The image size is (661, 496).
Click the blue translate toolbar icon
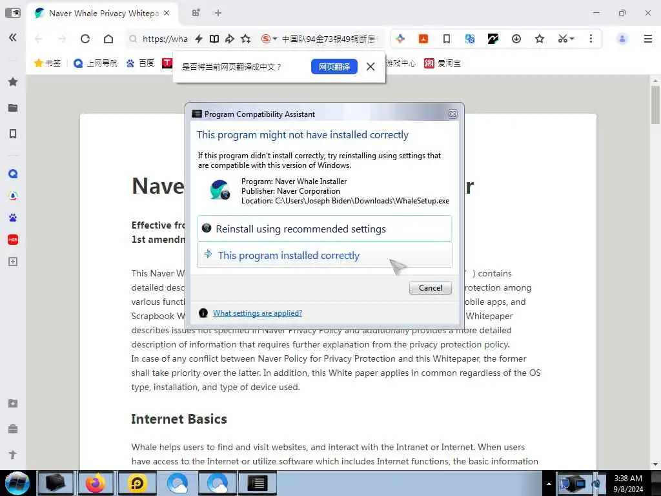tap(470, 39)
